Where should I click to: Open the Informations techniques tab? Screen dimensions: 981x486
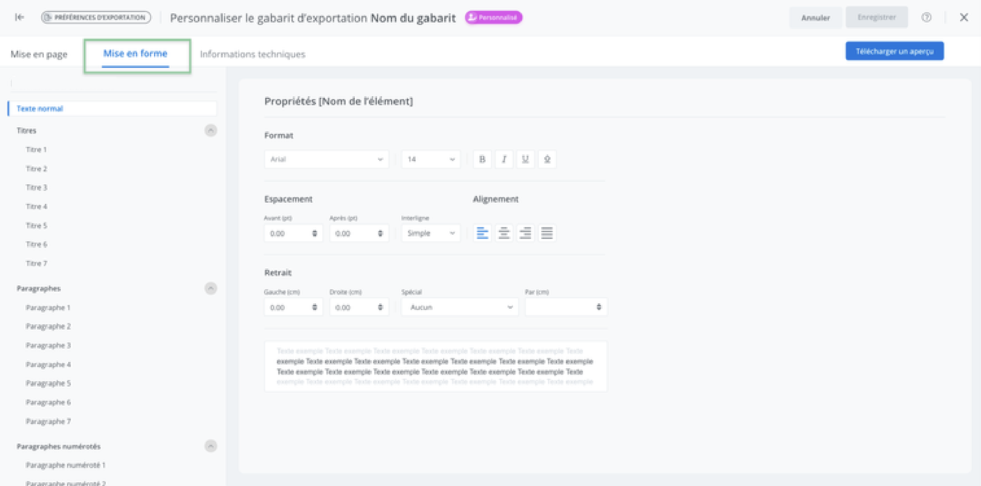(x=252, y=54)
